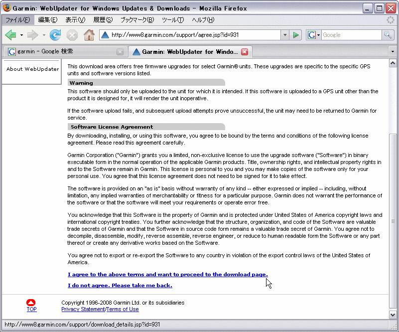399x332 pixels.
Task: Click the scrollbar down arrow
Action: (393, 315)
